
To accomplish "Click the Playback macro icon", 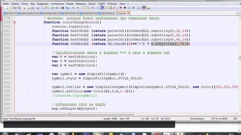I will coord(129,8).
